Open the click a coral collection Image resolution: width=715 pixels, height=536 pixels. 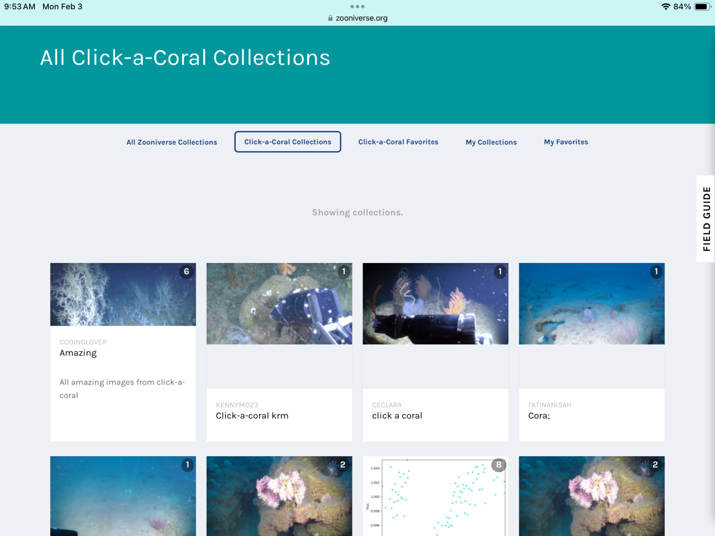pos(397,416)
